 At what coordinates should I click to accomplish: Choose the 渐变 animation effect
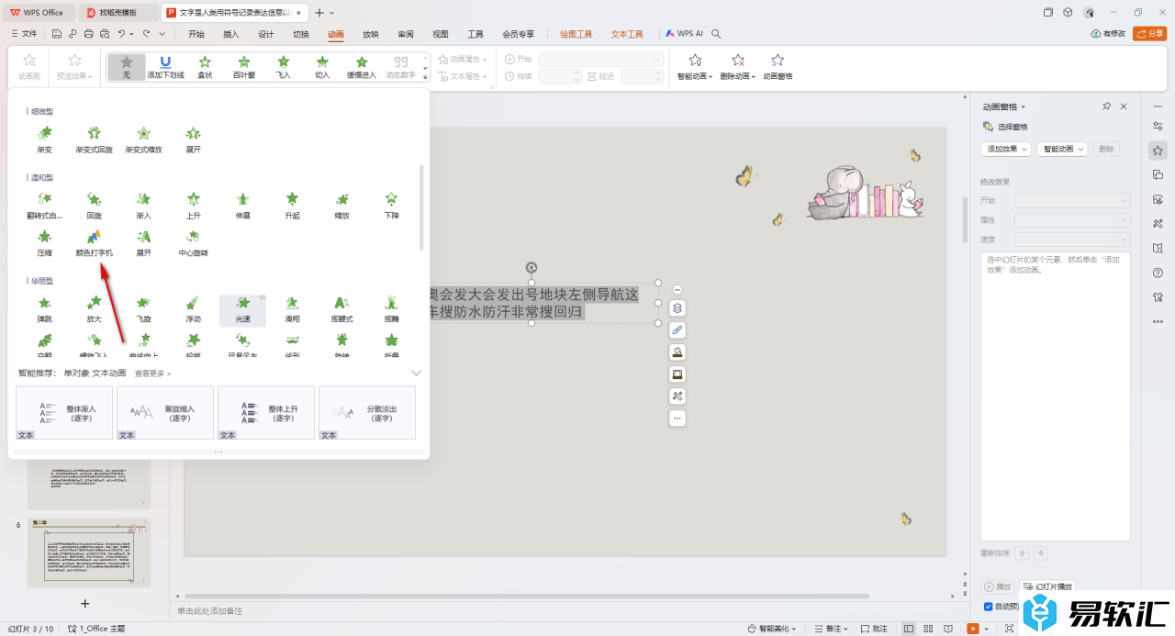pos(44,139)
